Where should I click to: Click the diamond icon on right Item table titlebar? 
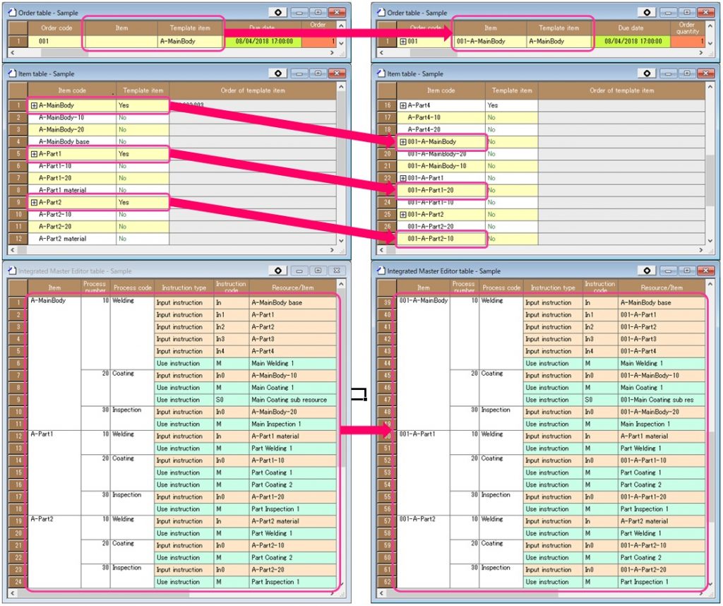[647, 73]
